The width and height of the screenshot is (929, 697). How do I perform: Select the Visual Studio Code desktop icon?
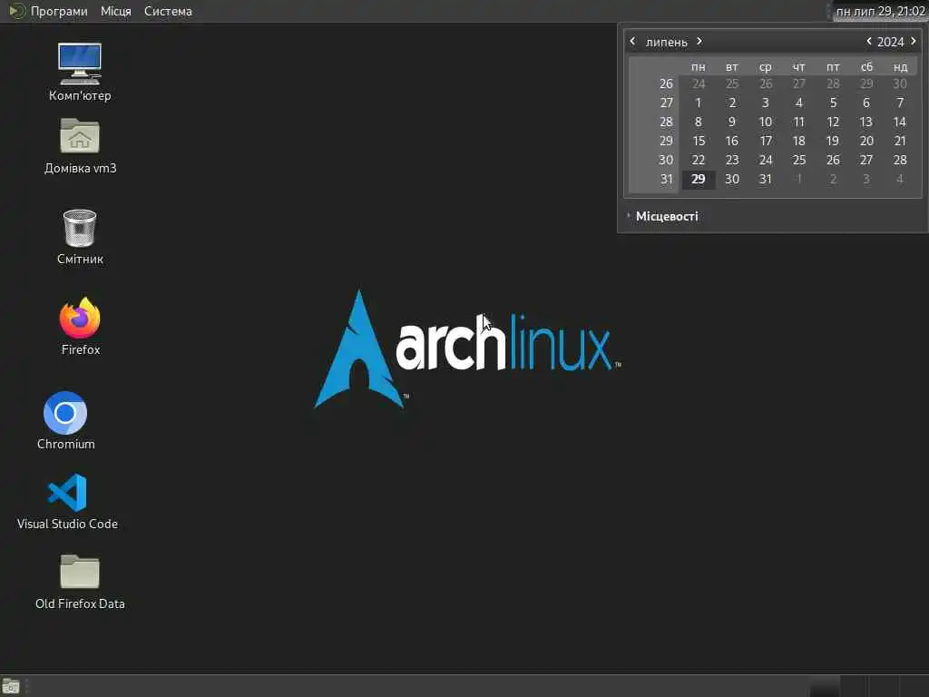coord(67,501)
